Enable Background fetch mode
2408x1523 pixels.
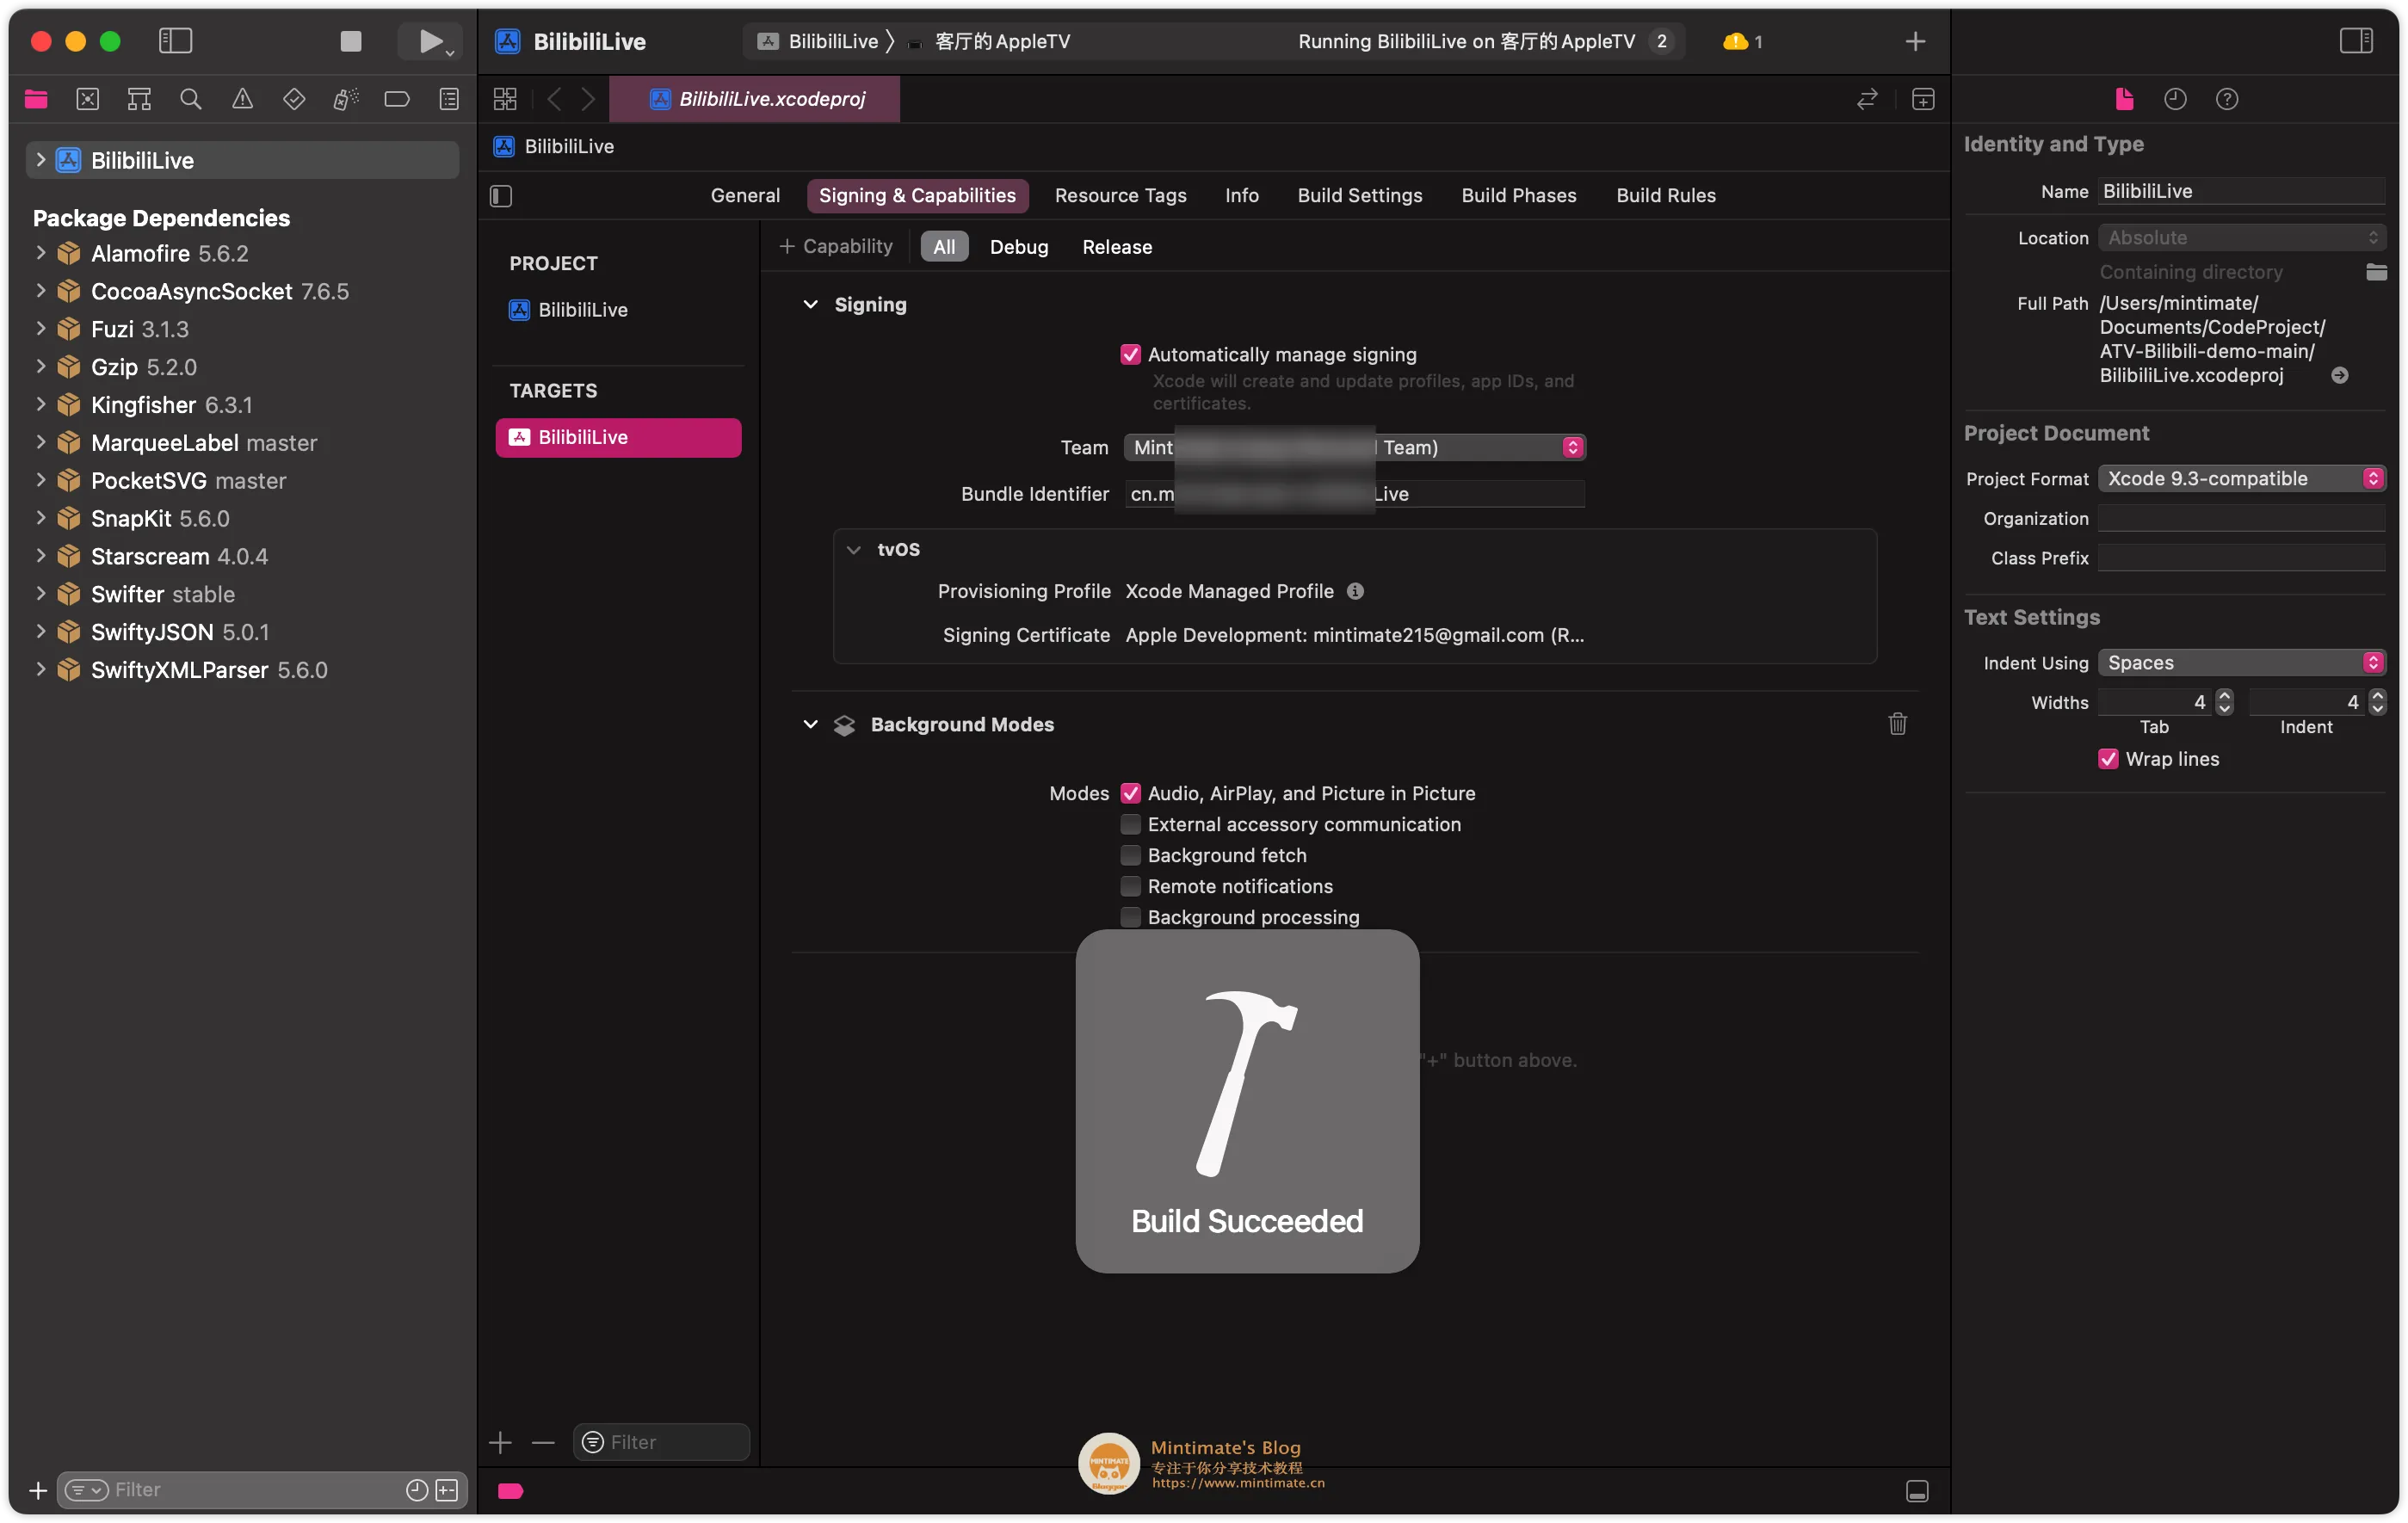pos(1130,855)
